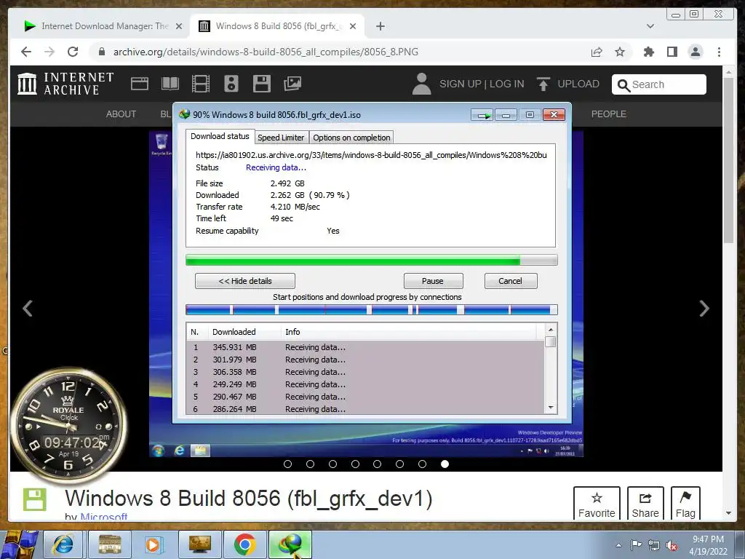This screenshot has height=559, width=745.
Task: Select third carousel dot
Action: pyautogui.click(x=332, y=464)
